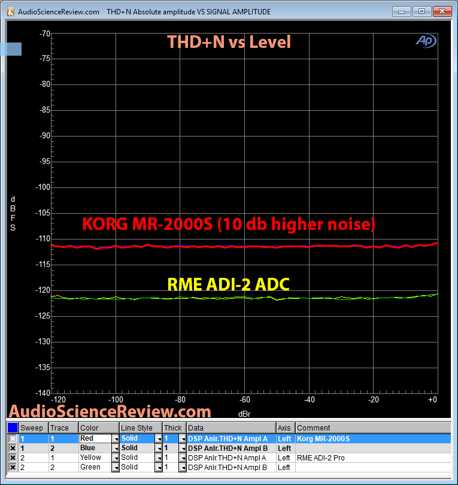Maximize the THD+N graph window
458x485 pixels.
coord(421,11)
